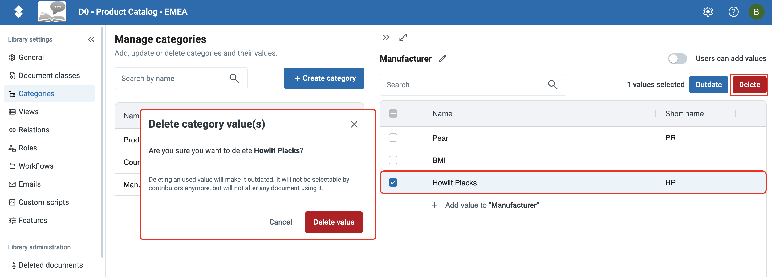Confirm with Delete value button
The image size is (772, 277).
[x=334, y=222]
